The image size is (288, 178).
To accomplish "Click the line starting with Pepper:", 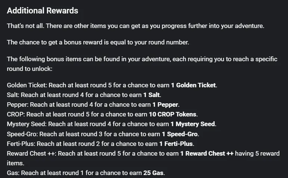I will point(93,104).
